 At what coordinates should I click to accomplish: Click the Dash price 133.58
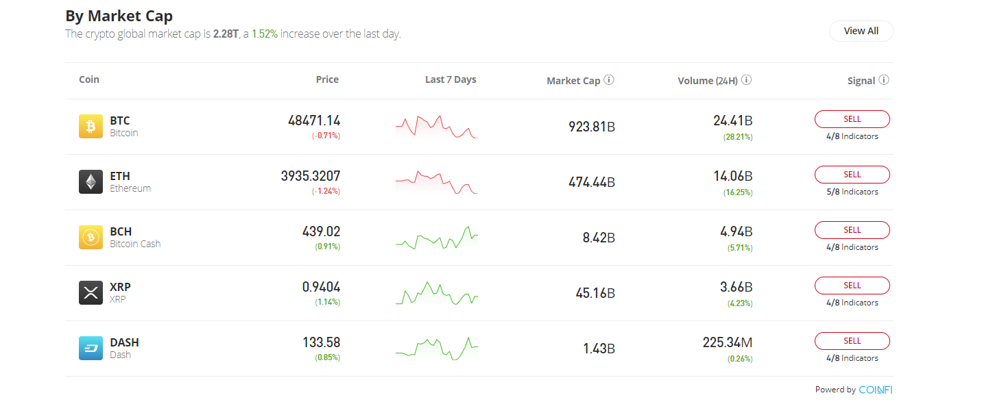[322, 342]
